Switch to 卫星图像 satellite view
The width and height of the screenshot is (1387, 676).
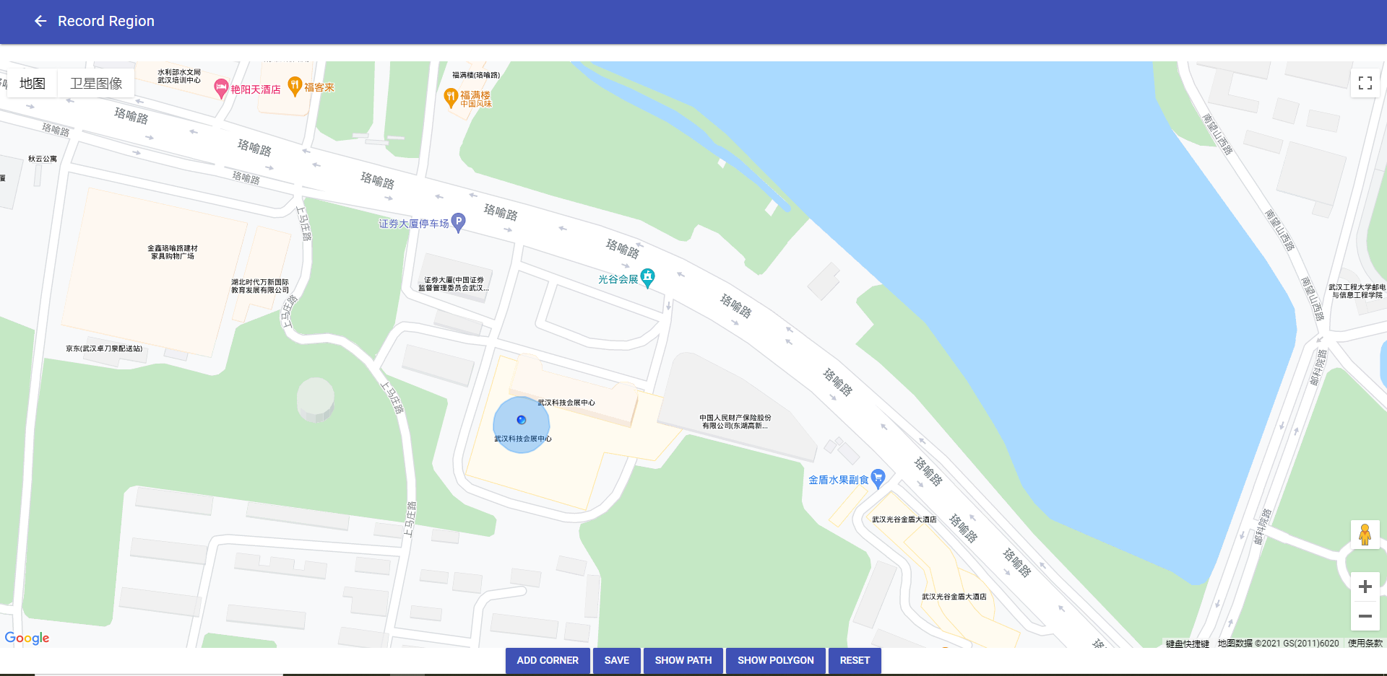(96, 83)
